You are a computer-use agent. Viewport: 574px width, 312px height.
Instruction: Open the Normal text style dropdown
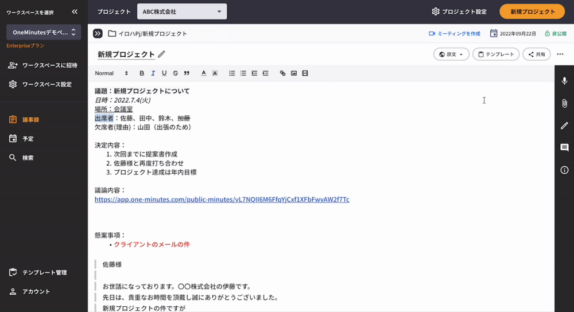[x=111, y=73]
